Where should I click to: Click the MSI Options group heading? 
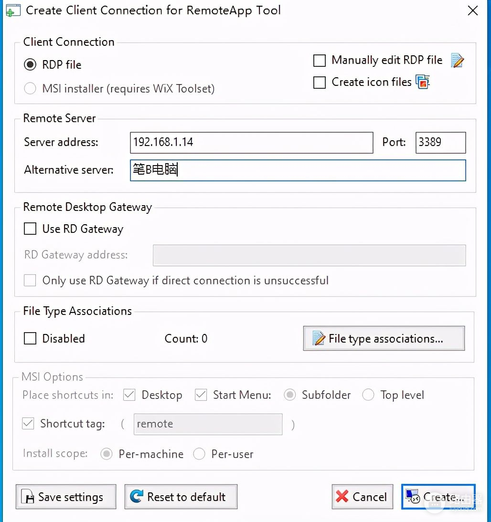[x=52, y=377]
